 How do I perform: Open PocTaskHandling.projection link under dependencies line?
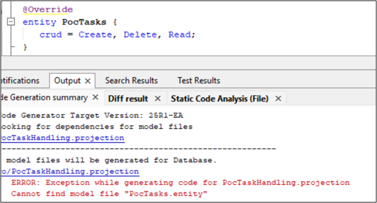(62, 138)
